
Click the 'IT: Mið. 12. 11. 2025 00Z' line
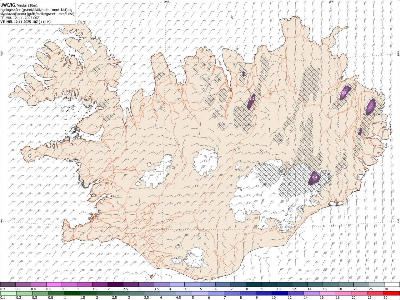pos(20,18)
